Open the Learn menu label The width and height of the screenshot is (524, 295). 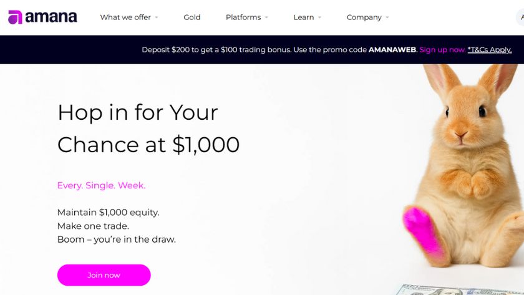[x=304, y=17]
